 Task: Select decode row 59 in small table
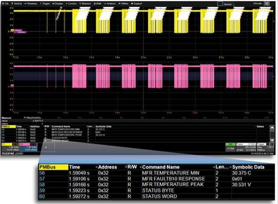135,138
